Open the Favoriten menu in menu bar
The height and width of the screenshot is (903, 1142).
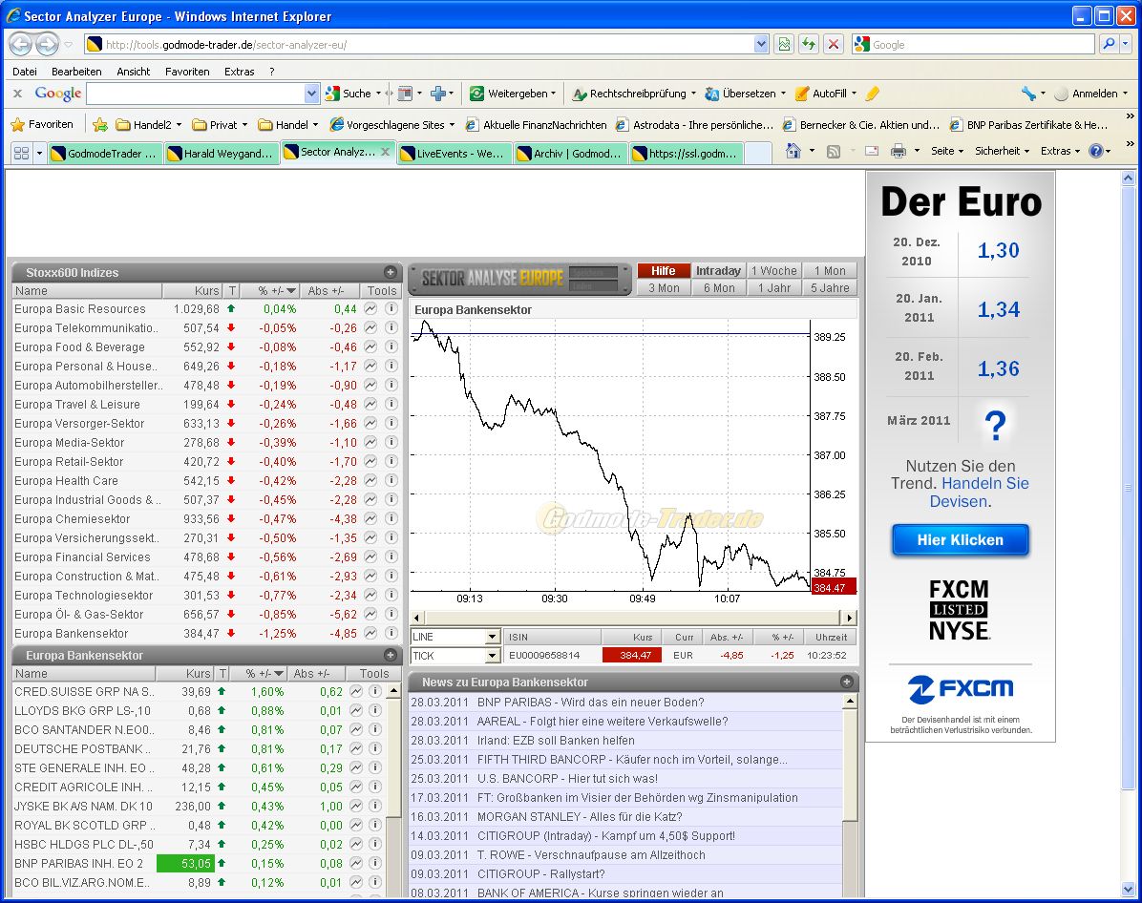(x=187, y=72)
